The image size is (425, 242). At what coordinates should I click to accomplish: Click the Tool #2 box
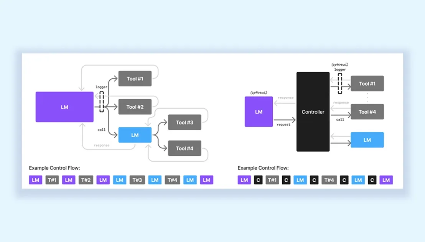coord(135,107)
